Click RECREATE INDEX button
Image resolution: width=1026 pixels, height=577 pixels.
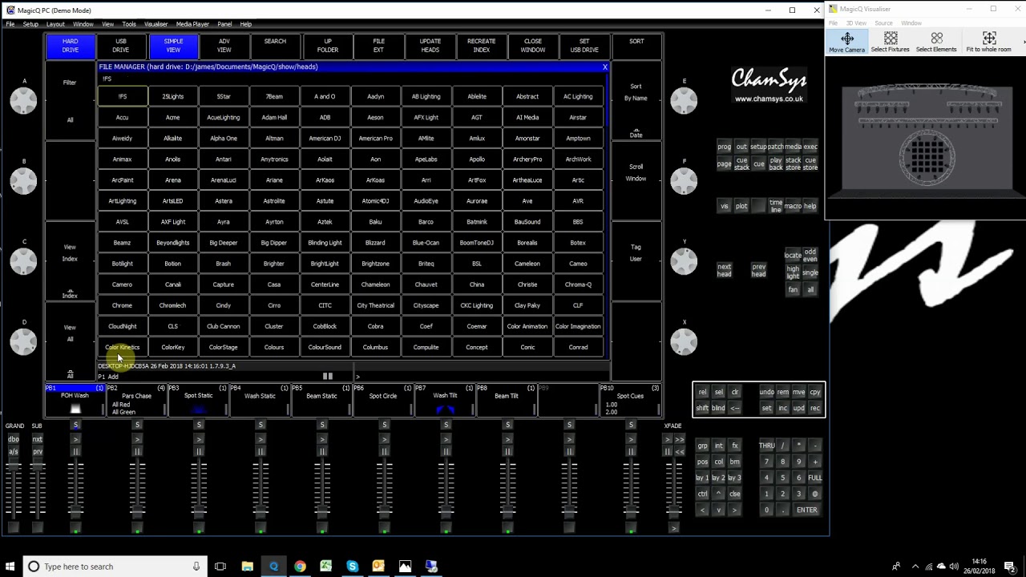pos(481,46)
